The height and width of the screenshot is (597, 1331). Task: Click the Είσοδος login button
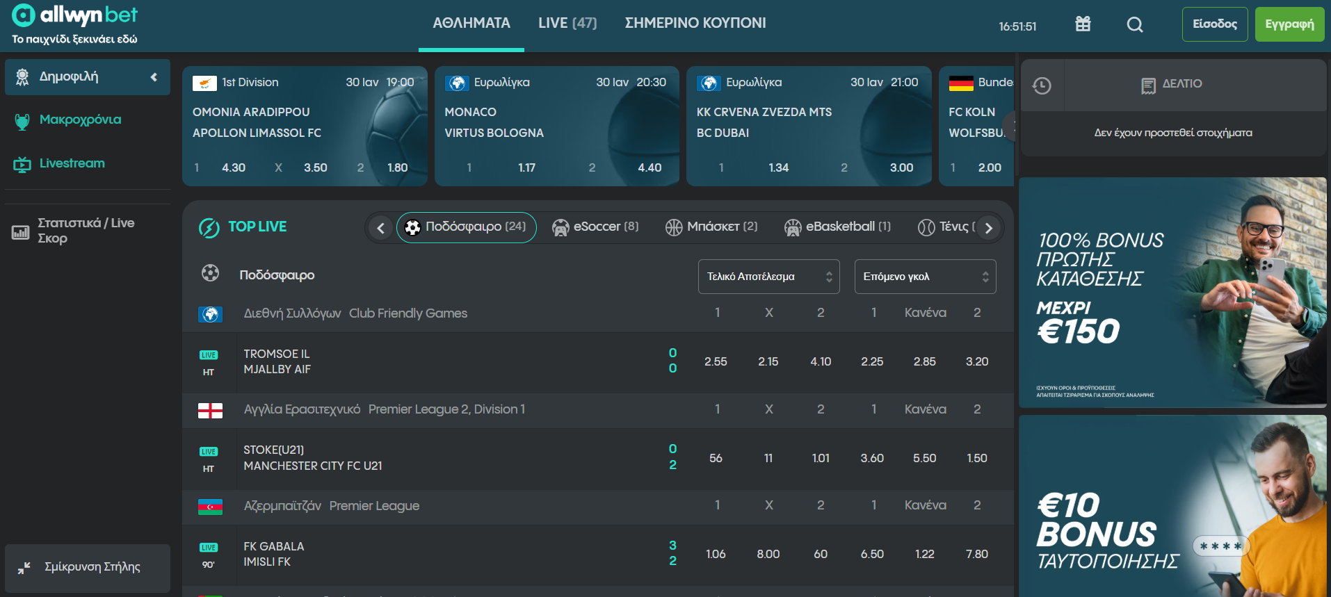tap(1215, 24)
